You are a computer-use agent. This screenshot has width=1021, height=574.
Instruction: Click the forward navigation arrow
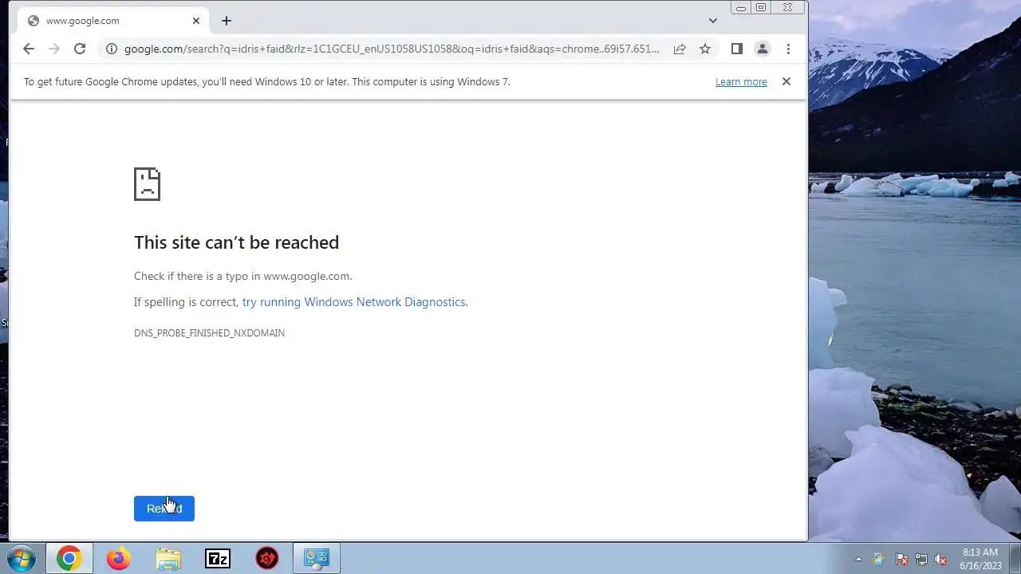(54, 49)
